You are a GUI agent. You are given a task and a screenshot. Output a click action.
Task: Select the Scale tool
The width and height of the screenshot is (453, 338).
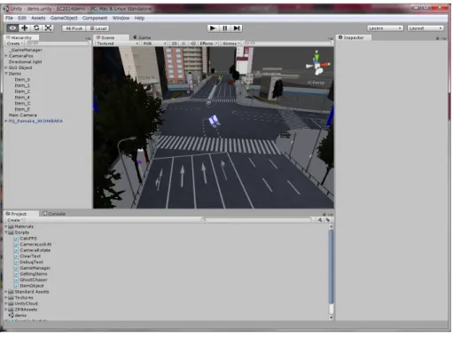coord(48,28)
